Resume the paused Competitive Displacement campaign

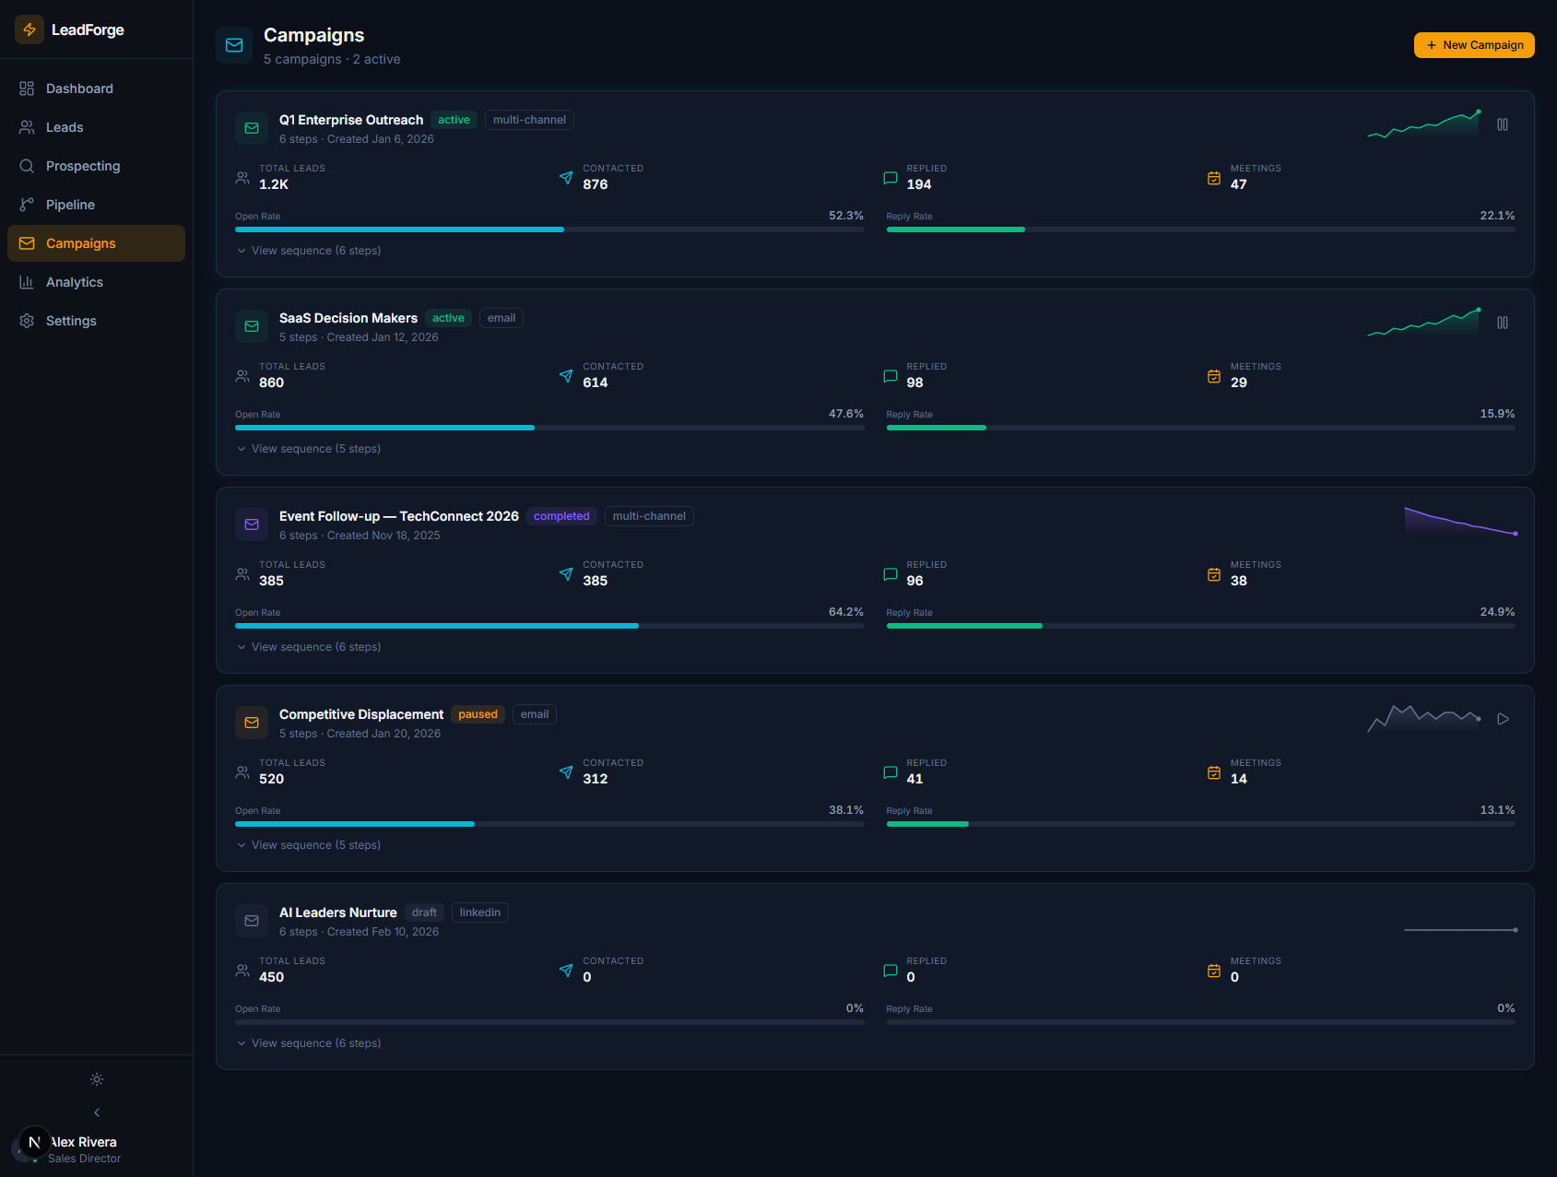(x=1503, y=718)
